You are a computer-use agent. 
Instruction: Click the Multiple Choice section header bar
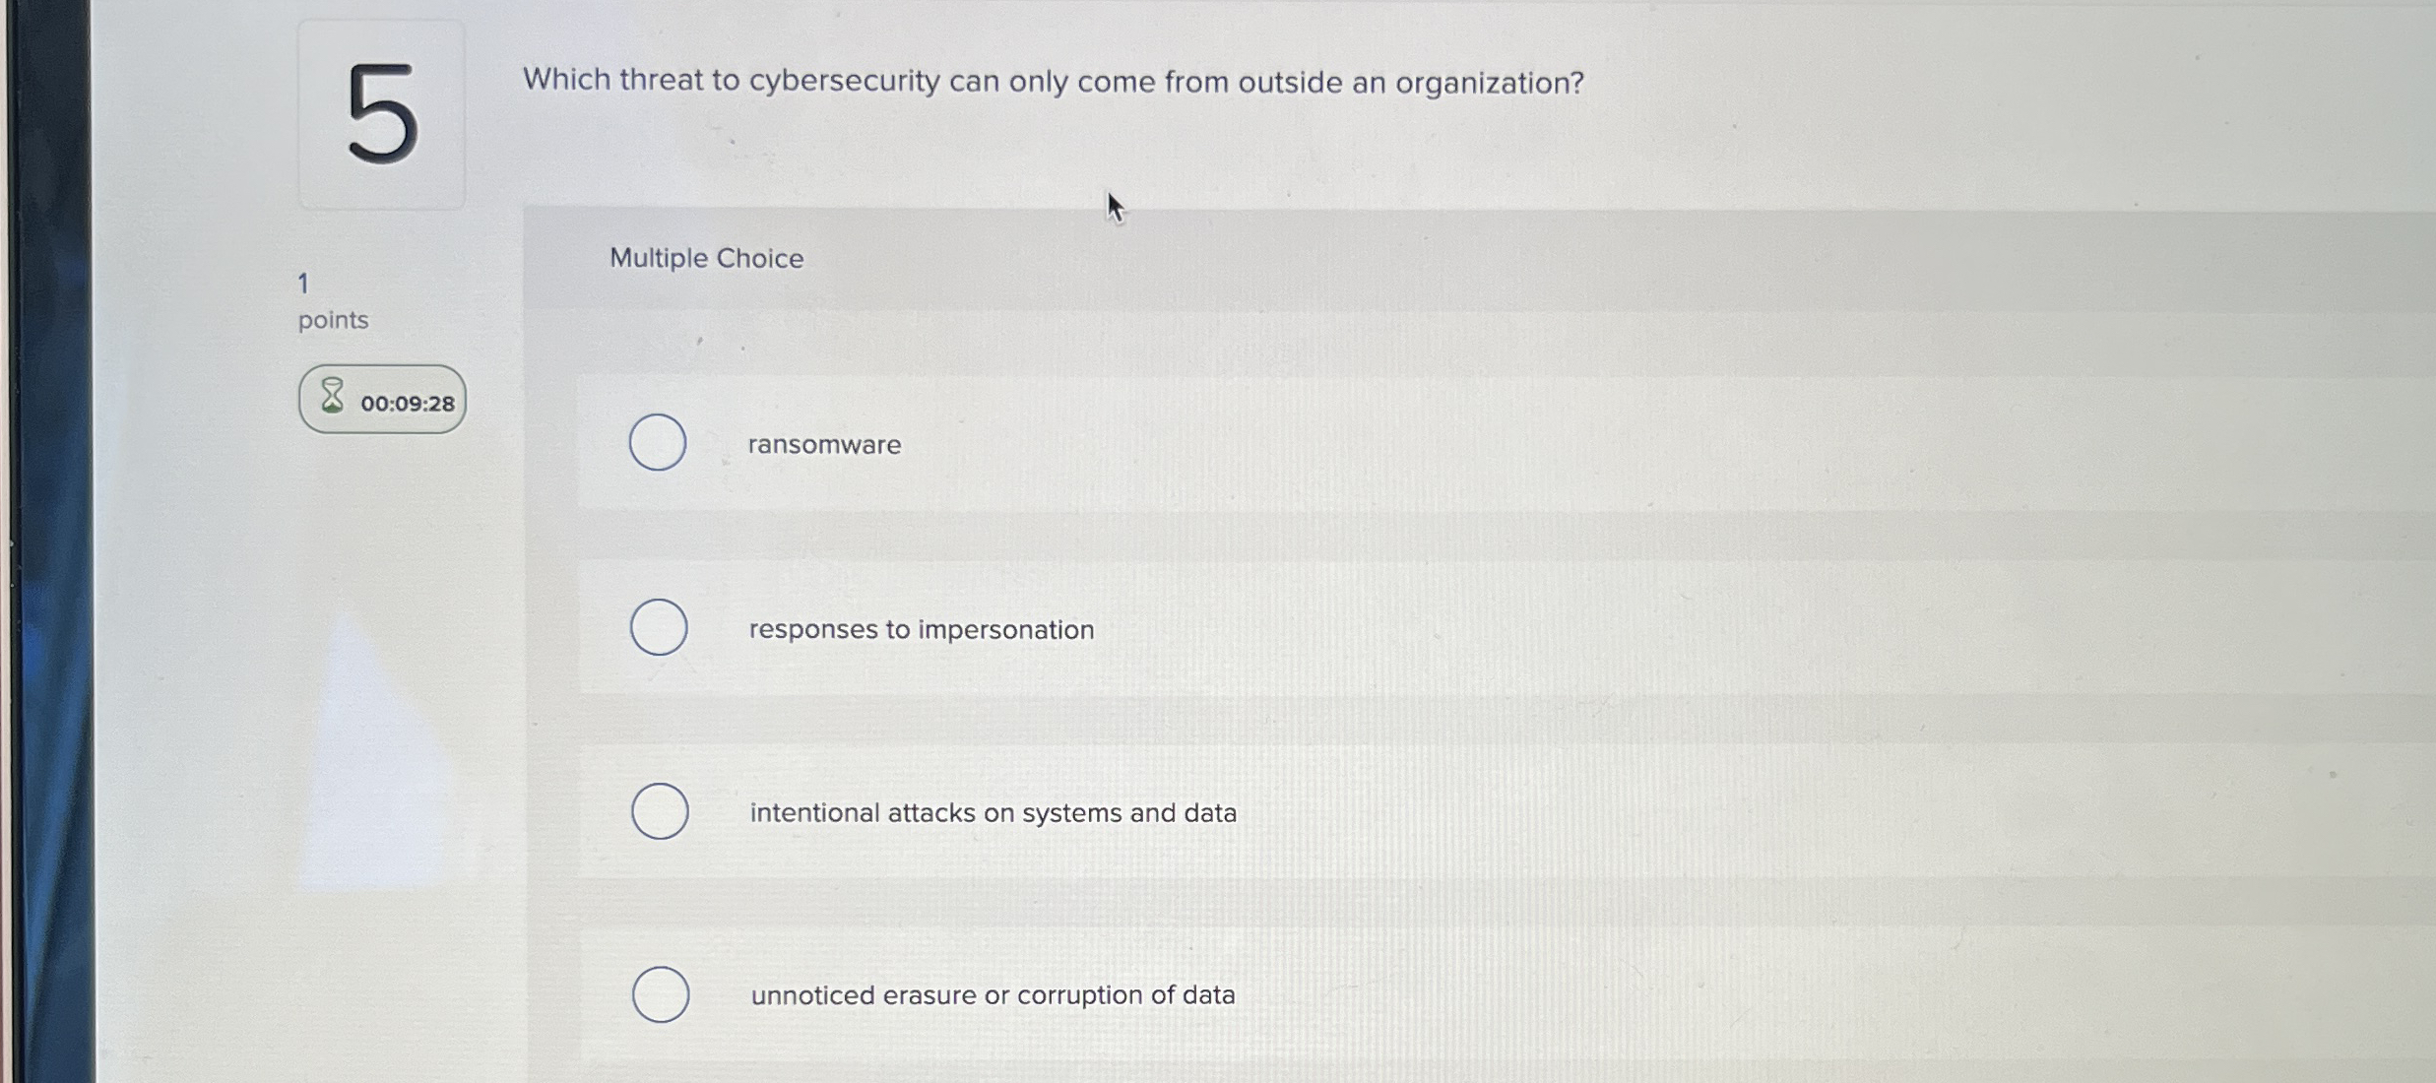pyautogui.click(x=1378, y=258)
